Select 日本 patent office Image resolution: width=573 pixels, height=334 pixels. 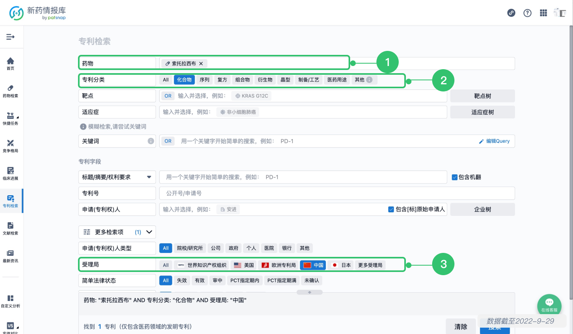[341, 265]
